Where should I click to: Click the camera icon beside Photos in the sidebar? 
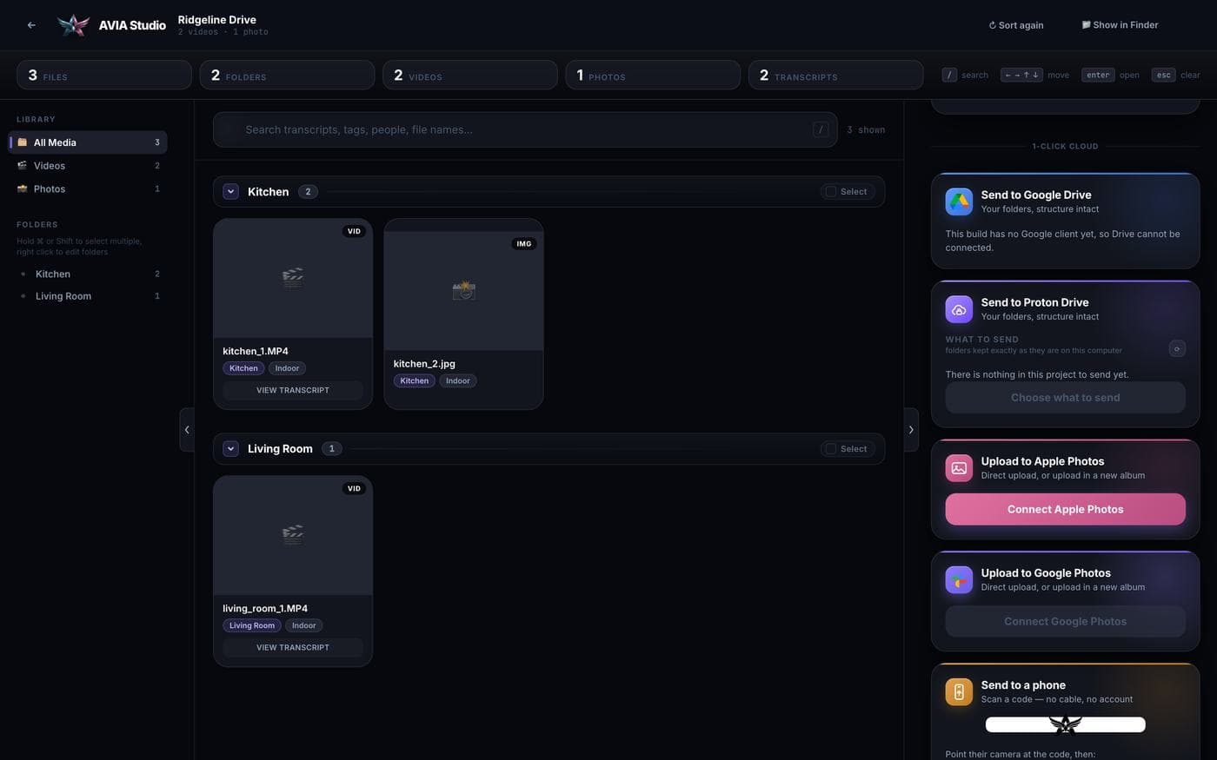23,188
